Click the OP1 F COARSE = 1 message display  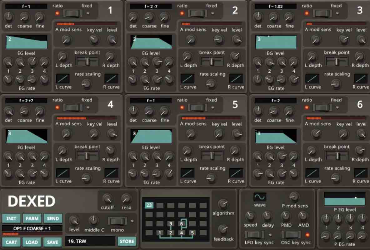pos(32,228)
